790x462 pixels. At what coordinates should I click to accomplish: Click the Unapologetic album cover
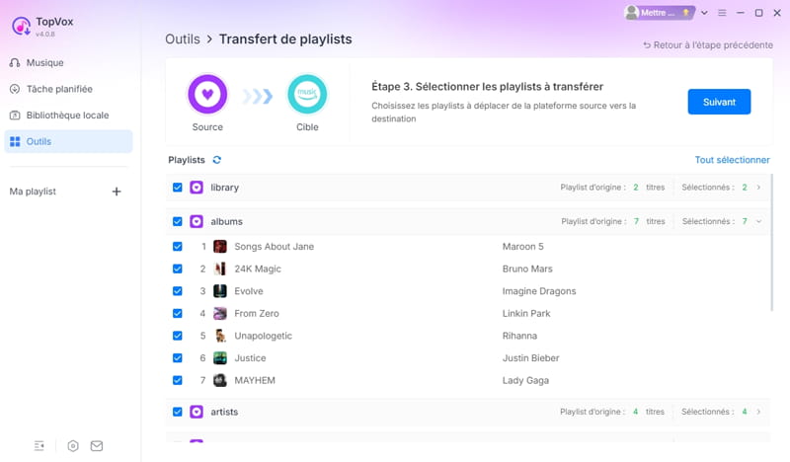[220, 336]
